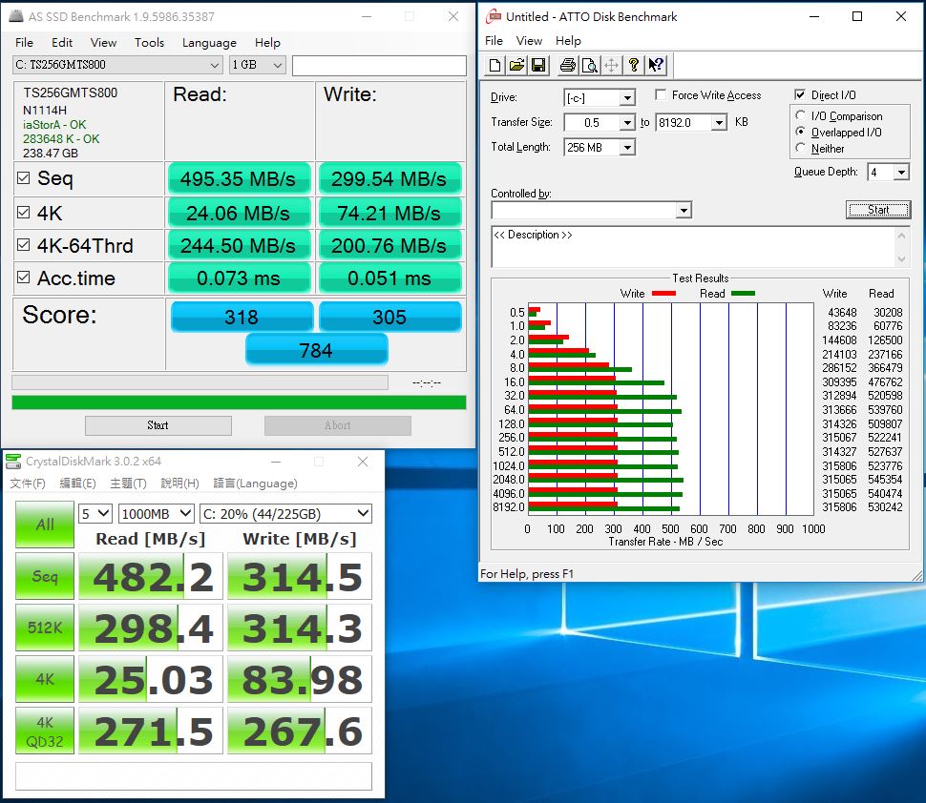Enable the Force Write Access checkbox
Screen dimensions: 926x803
tap(662, 95)
